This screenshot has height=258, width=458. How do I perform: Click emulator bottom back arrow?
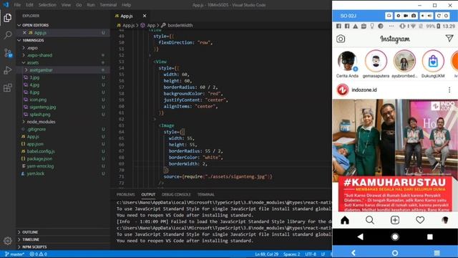point(354,253)
